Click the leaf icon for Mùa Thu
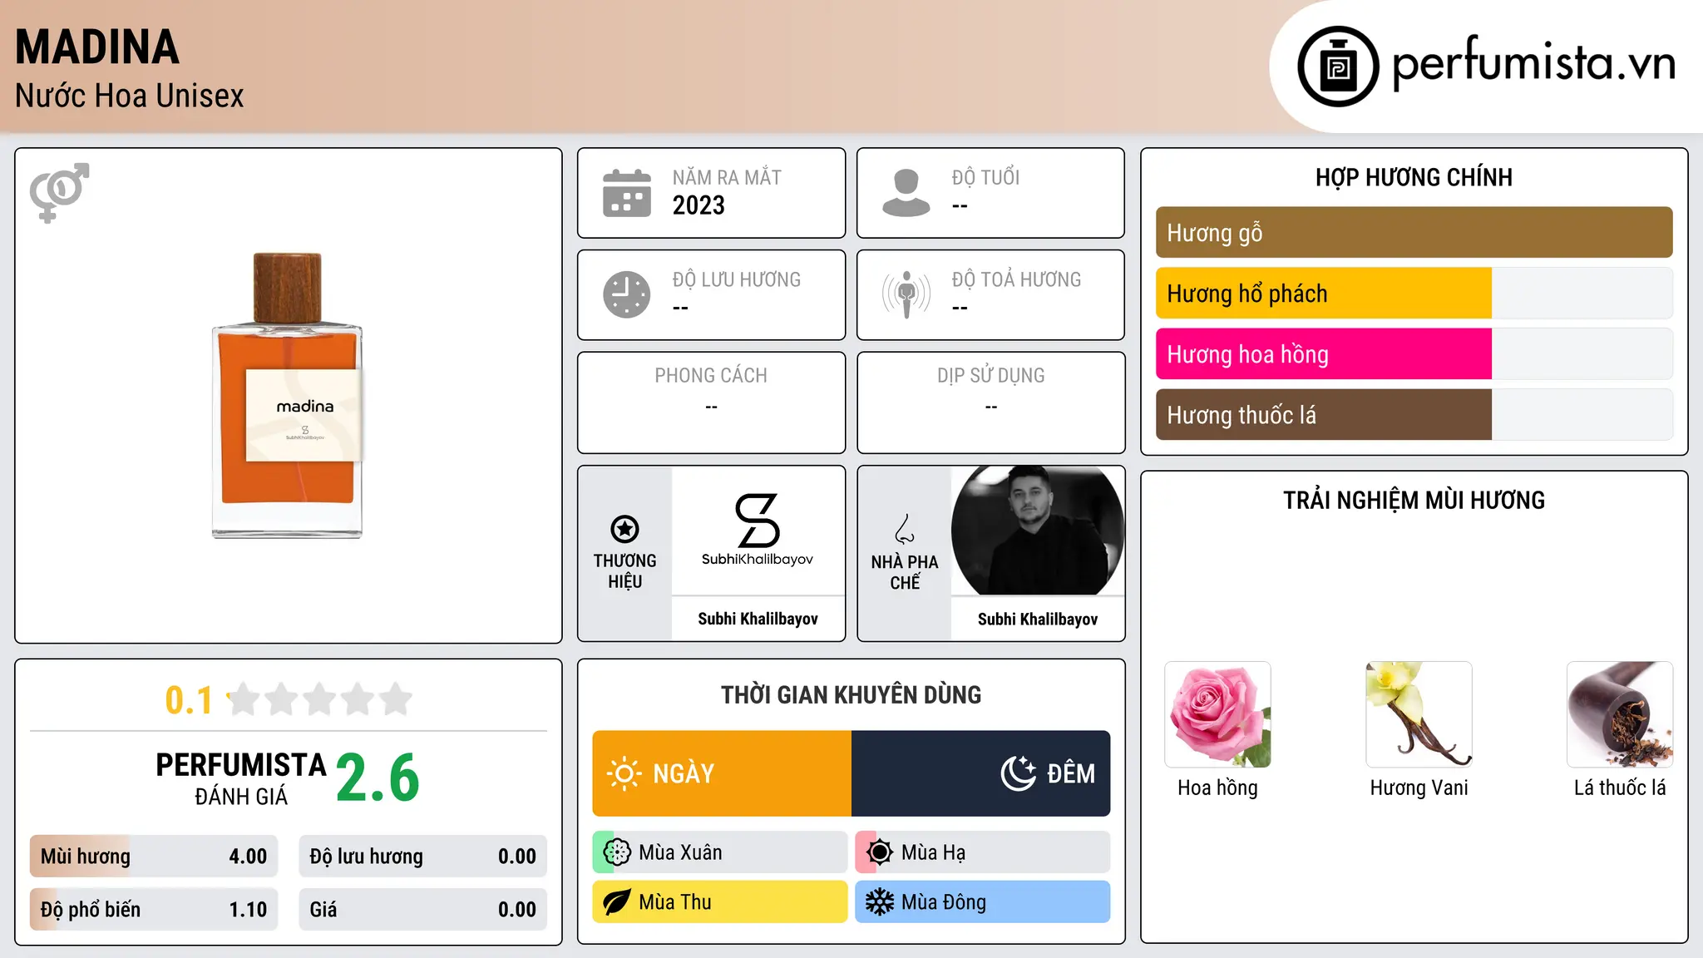Viewport: 1703px width, 958px height. point(618,902)
